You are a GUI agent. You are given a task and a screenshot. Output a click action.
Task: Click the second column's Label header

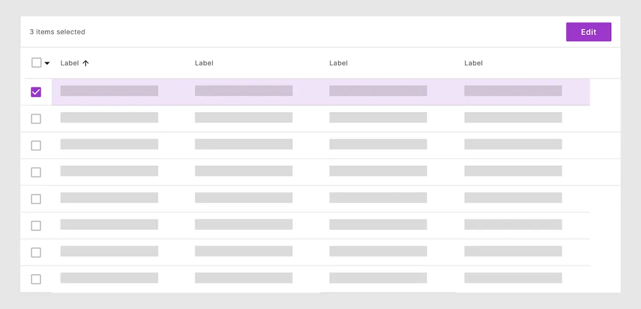[x=204, y=63]
